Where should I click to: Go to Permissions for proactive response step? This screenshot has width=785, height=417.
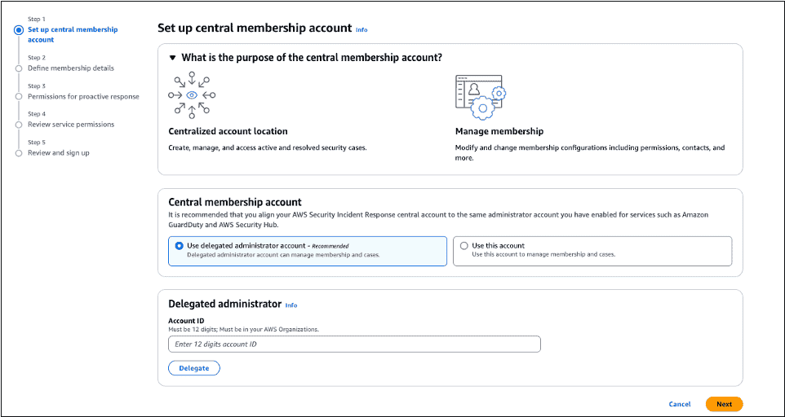click(x=83, y=97)
